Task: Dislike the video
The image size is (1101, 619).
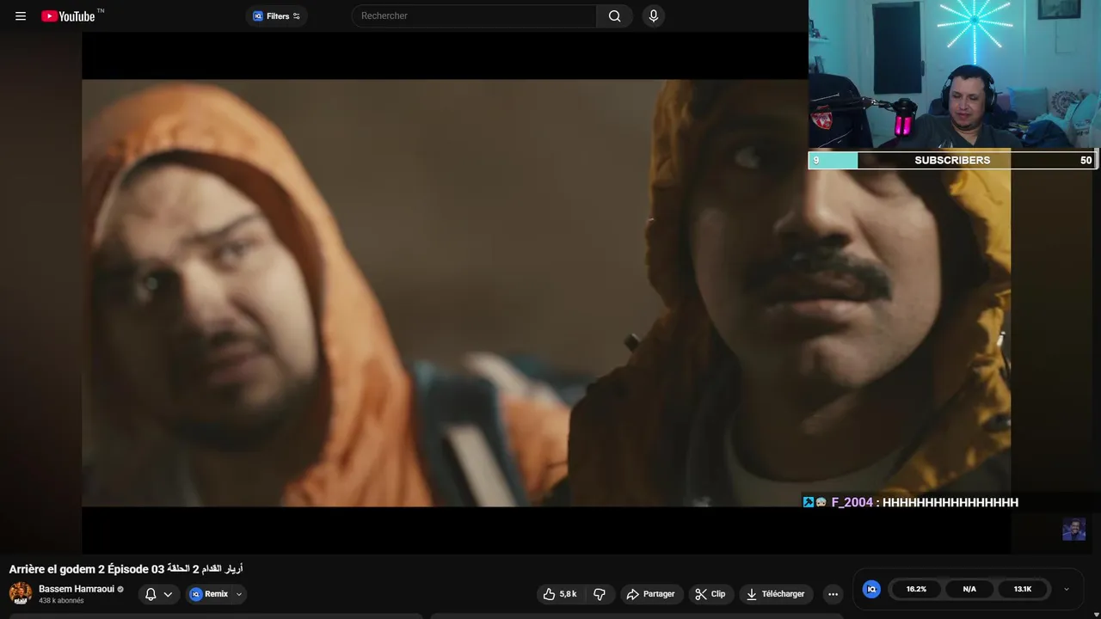Action: tap(600, 594)
